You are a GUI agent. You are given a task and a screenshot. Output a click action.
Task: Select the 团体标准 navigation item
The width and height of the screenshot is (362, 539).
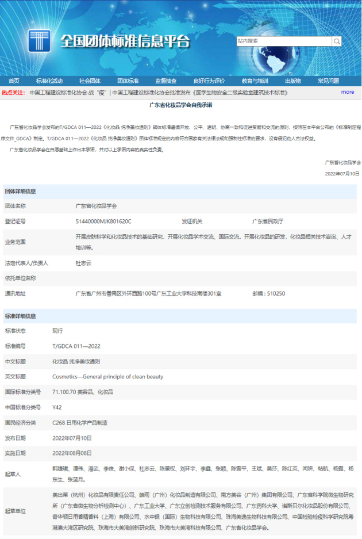coord(128,81)
